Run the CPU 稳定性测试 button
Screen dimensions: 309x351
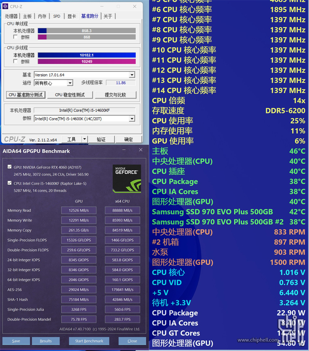pos(70,95)
